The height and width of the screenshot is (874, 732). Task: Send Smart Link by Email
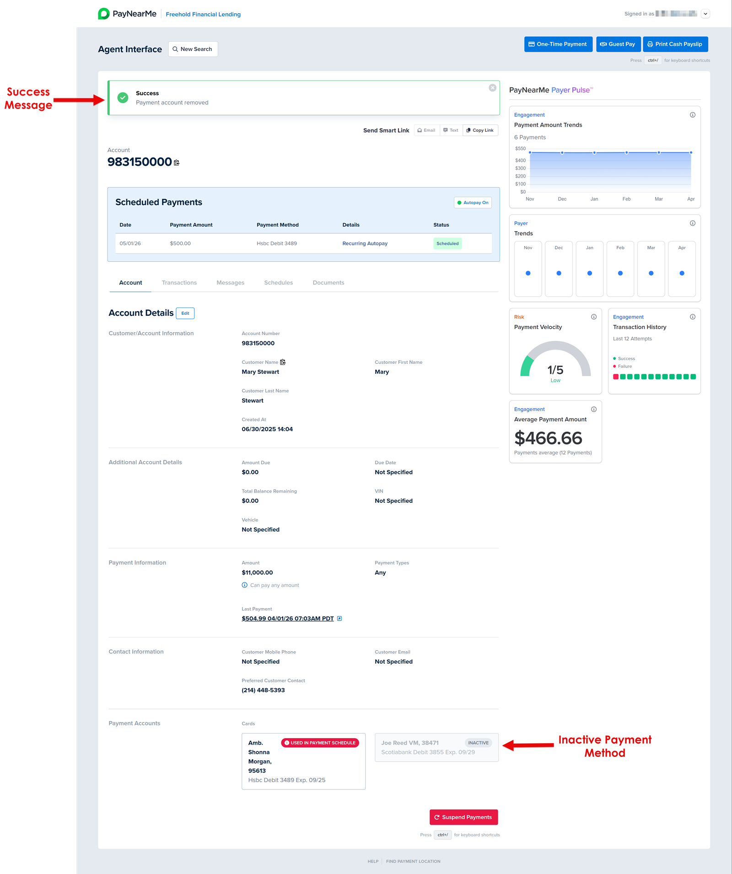(x=426, y=130)
